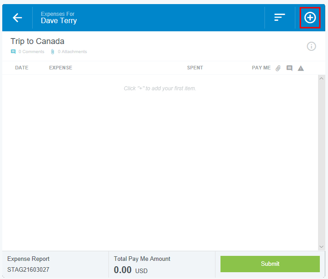Add a new expense with plus icon

point(310,18)
